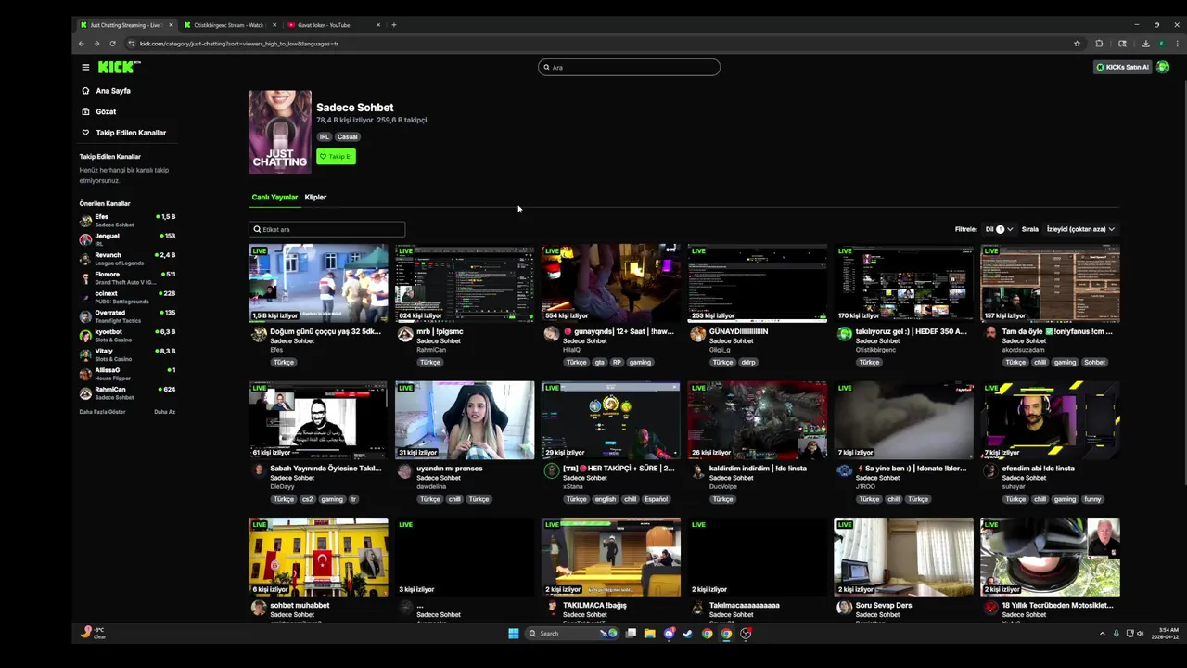The height and width of the screenshot is (668, 1187).
Task: Collapse list with Daha Az
Action: tap(164, 412)
